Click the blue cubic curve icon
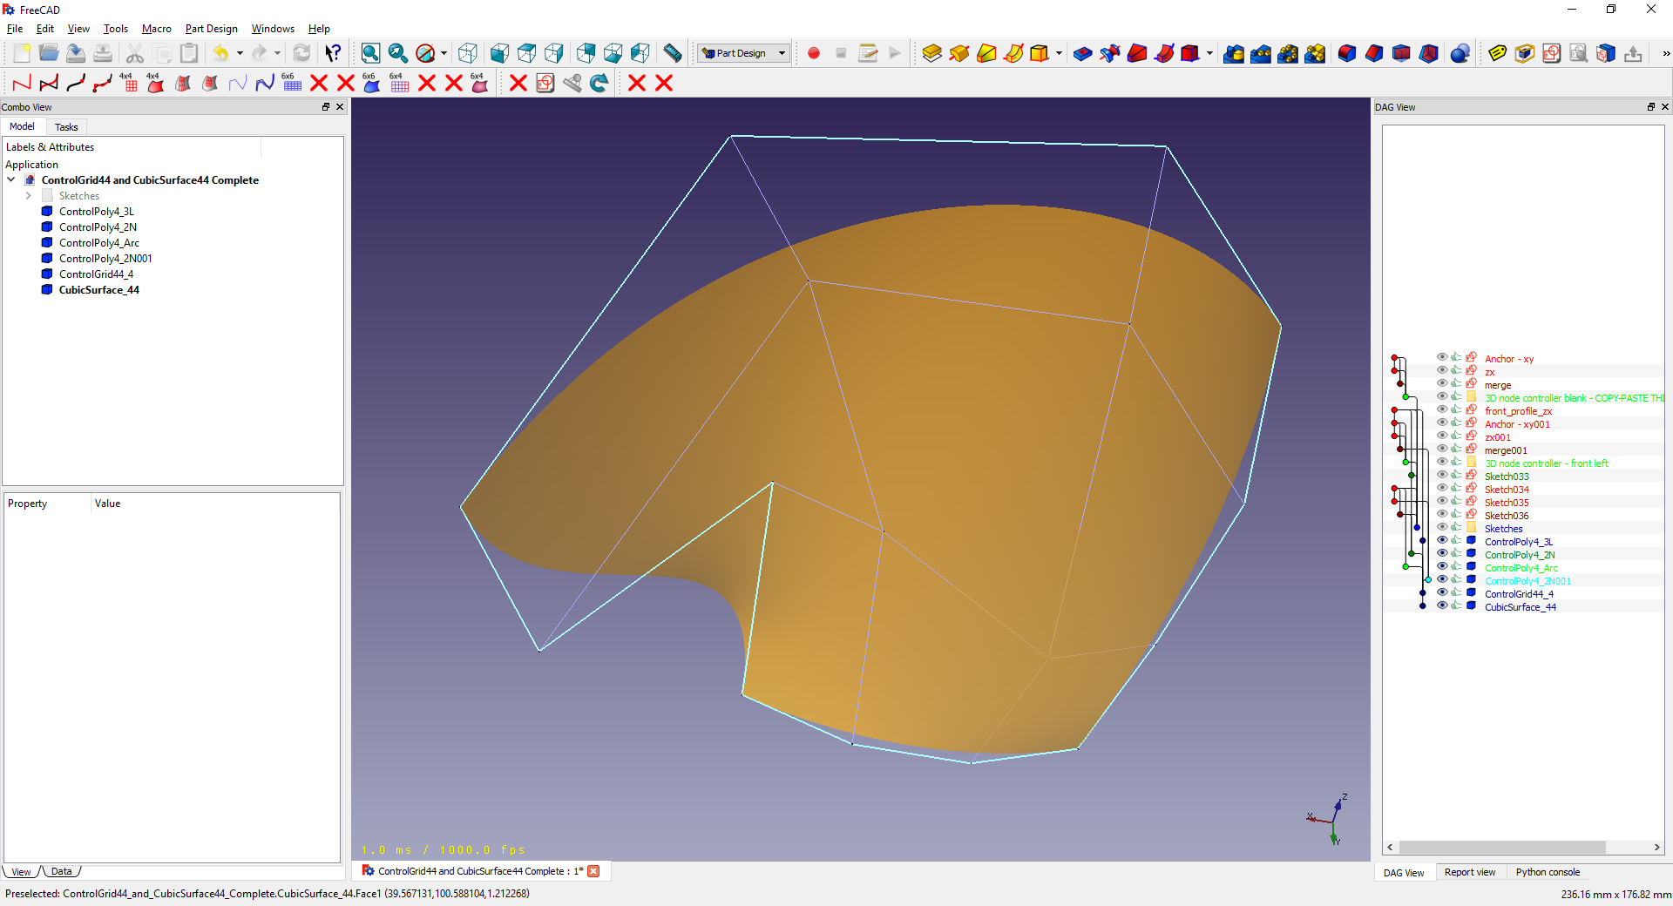The image size is (1673, 906). tap(264, 83)
